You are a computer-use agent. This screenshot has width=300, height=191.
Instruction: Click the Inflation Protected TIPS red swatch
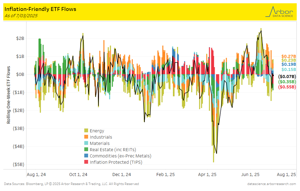coord(86,162)
